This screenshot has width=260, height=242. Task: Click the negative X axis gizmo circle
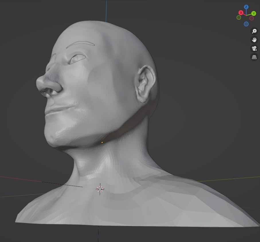pyautogui.click(x=251, y=18)
